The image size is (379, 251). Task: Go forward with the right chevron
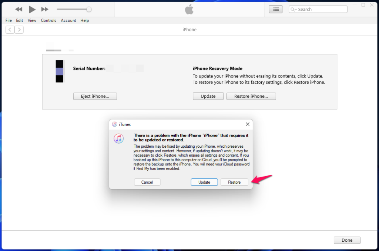19,30
